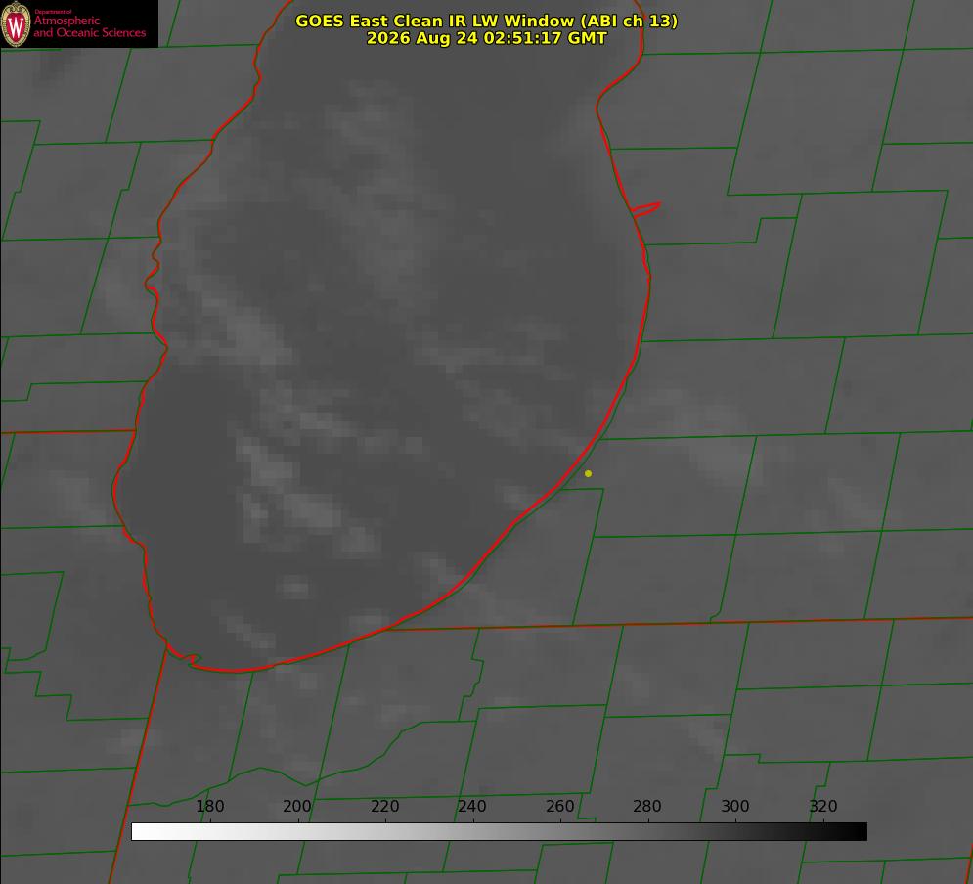
Task: Click the yellow dot marker near shoreline
Action: point(588,473)
